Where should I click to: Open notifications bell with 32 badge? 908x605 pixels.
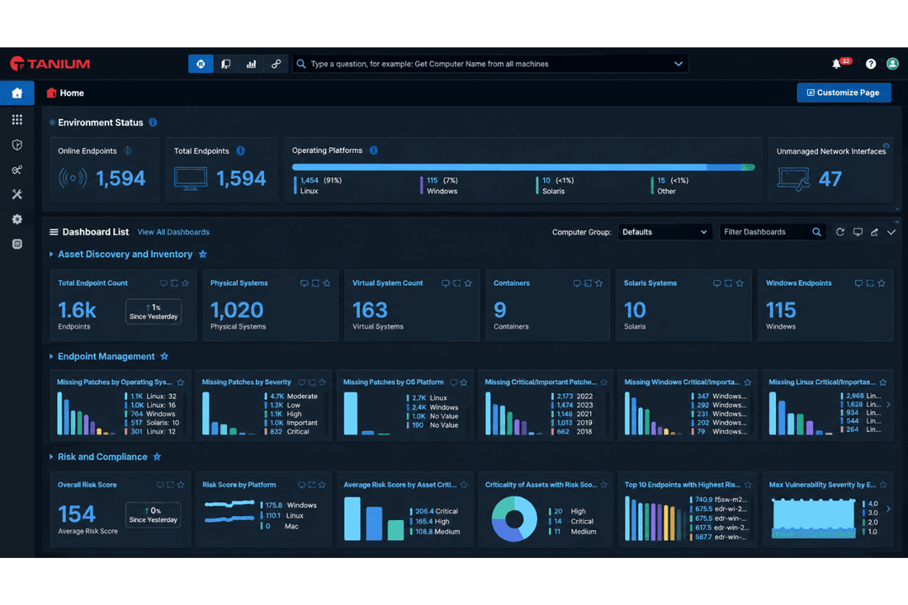coord(837,64)
